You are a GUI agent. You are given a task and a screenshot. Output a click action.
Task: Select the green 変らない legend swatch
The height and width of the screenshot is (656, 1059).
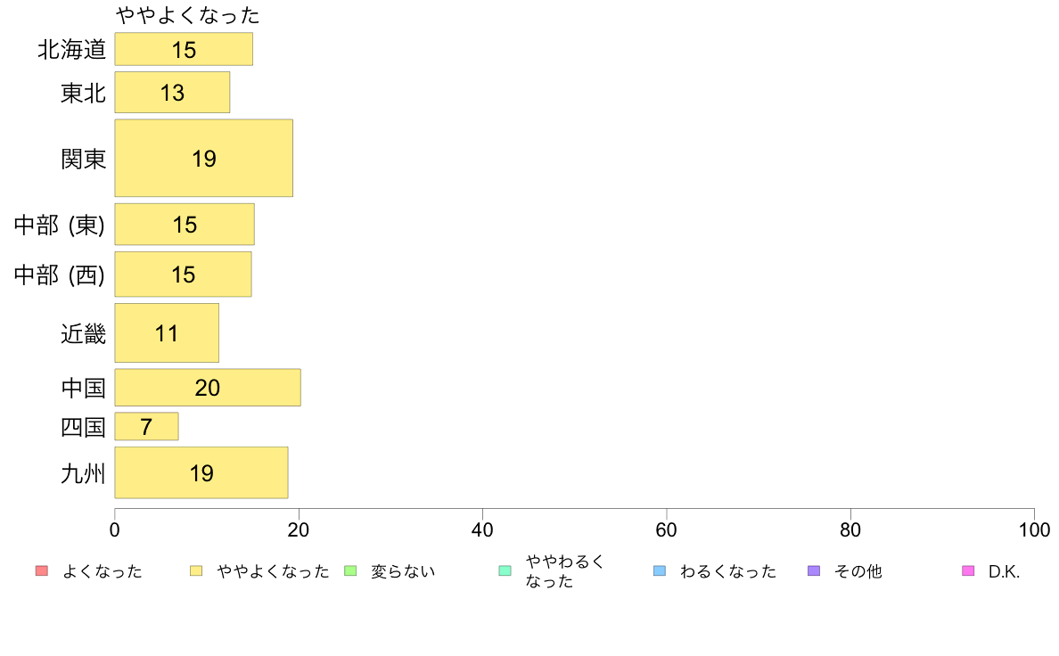(x=350, y=570)
